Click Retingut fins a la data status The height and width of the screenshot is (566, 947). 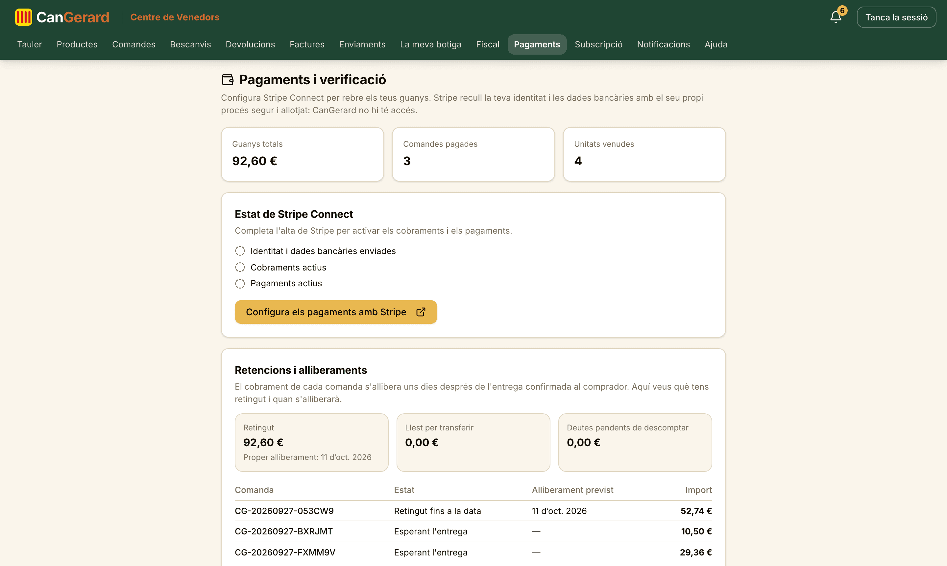click(x=437, y=511)
